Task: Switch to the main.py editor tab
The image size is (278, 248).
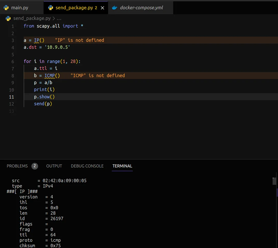Action: click(20, 7)
